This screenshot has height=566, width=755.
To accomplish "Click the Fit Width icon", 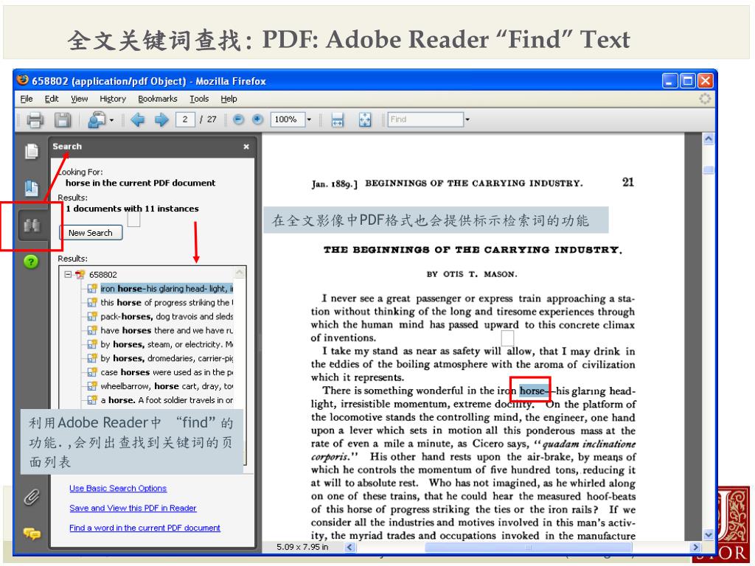I will [x=338, y=120].
